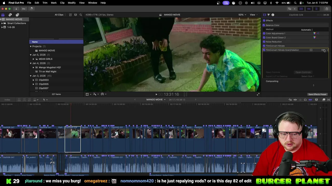Click the browser search magnifier icon

[81, 15]
